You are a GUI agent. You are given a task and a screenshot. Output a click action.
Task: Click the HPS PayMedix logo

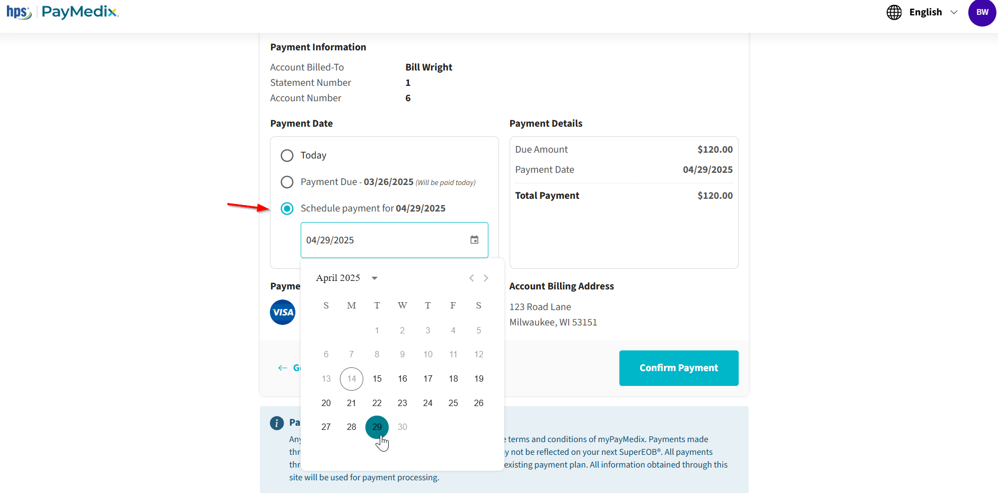tap(63, 12)
